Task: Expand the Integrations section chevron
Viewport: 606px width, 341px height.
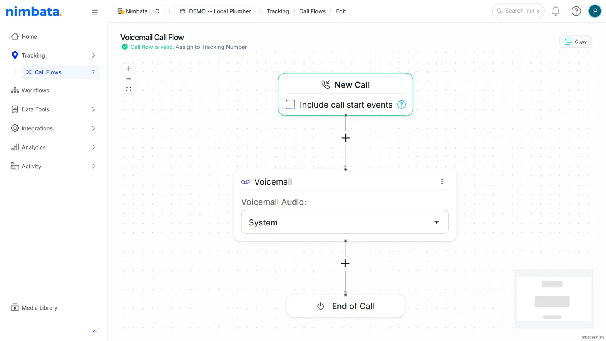Action: (94, 128)
